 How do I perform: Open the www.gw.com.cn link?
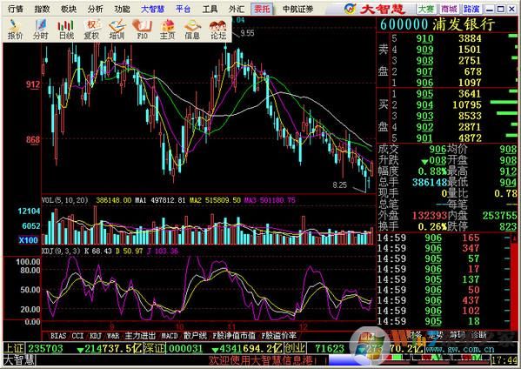(460, 349)
